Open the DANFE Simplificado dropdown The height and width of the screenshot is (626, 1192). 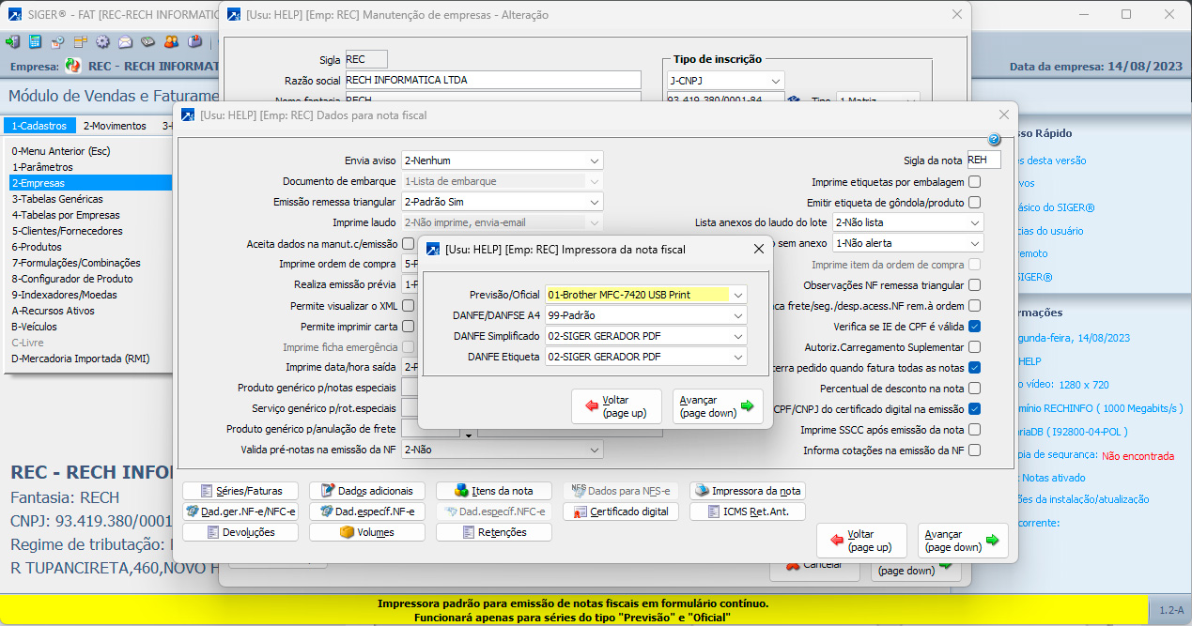click(x=738, y=336)
